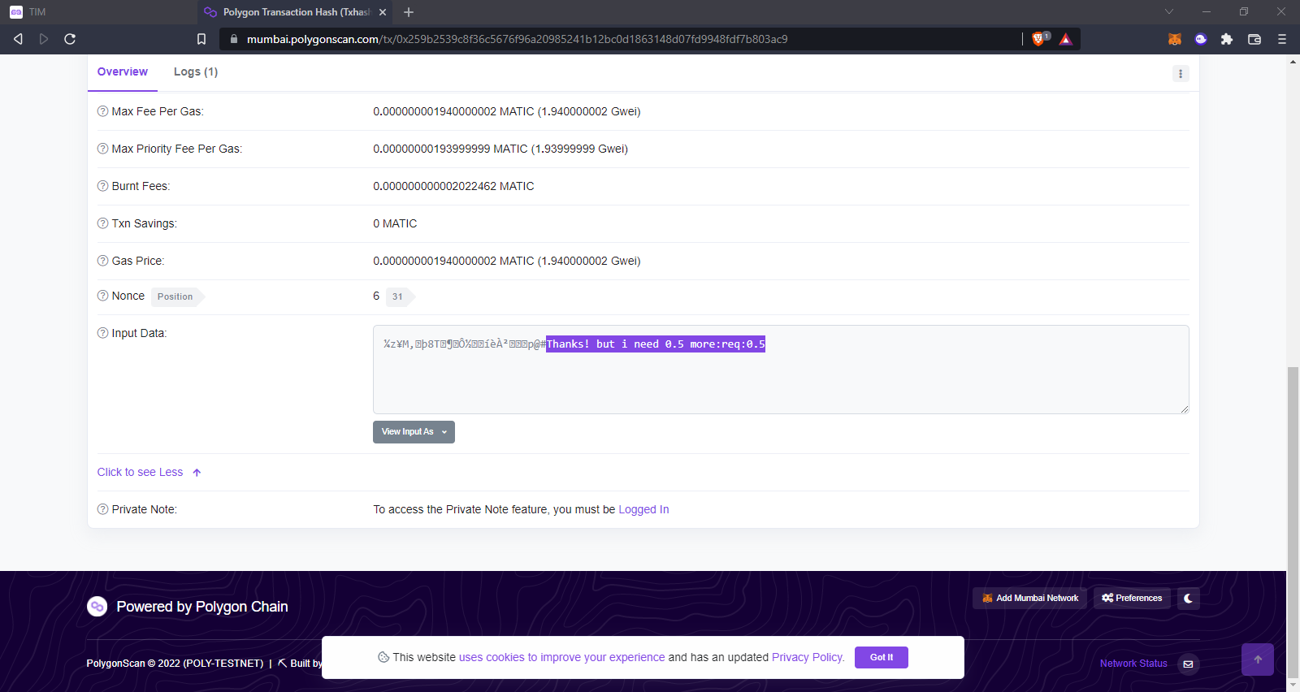Select the Overview tab
This screenshot has width=1300, height=692.
tap(123, 71)
